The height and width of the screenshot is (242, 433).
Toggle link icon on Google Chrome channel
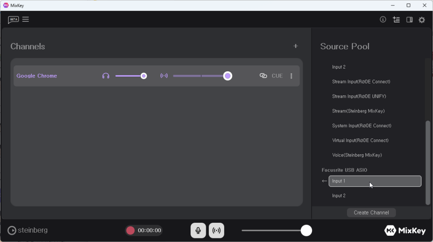point(263,76)
